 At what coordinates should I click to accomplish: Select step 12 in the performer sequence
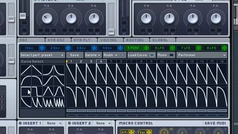pos(181,61)
